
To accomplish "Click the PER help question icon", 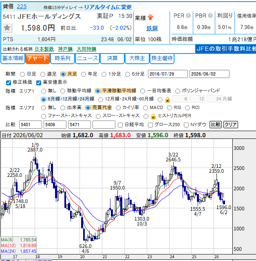I will [x=188, y=16].
